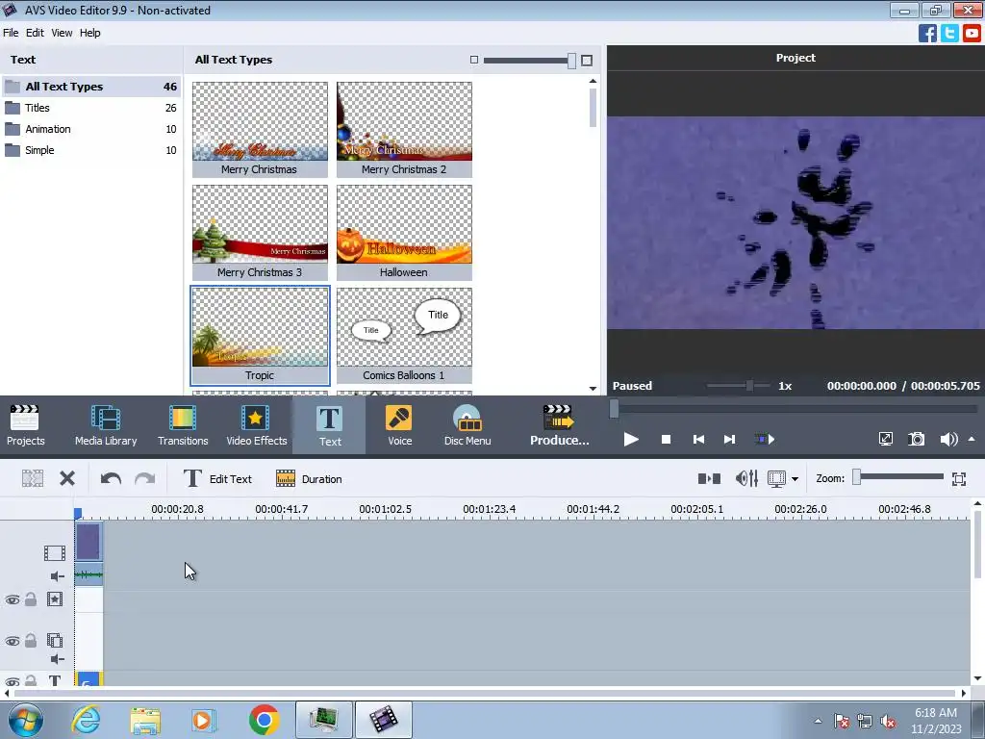Stop the preview playback

coord(666,439)
